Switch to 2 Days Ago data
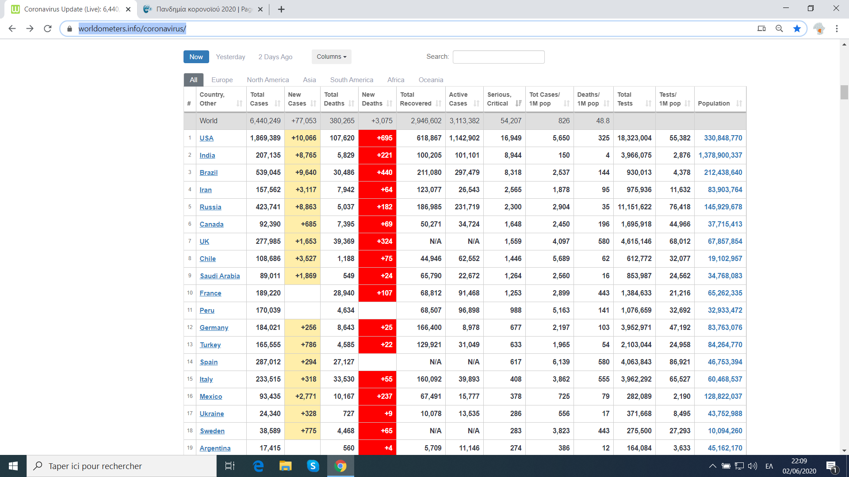This screenshot has height=477, width=849. pyautogui.click(x=275, y=57)
